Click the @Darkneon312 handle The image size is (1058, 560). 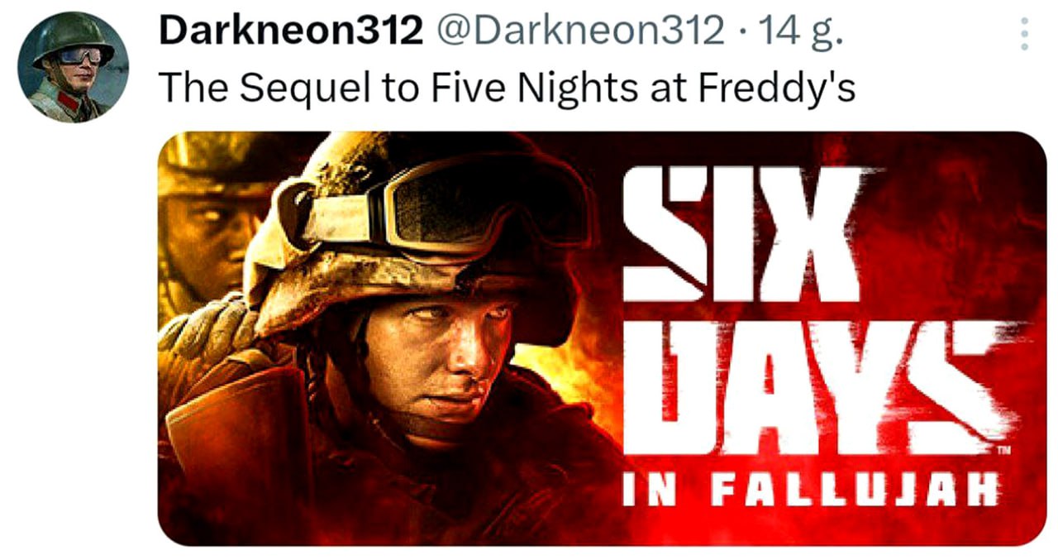[x=579, y=31]
